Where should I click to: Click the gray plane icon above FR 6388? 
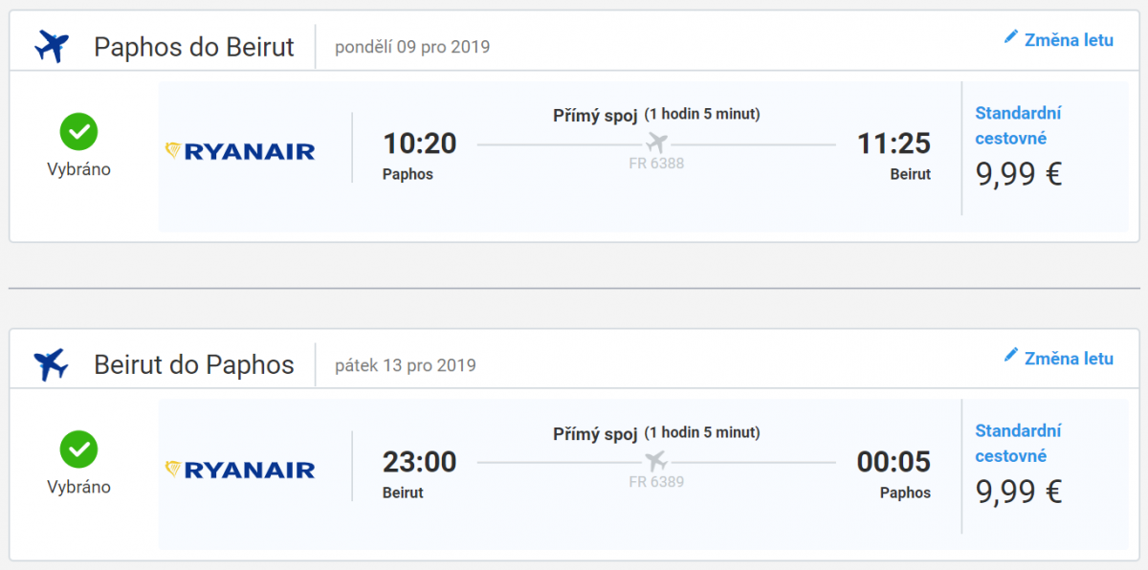(656, 143)
